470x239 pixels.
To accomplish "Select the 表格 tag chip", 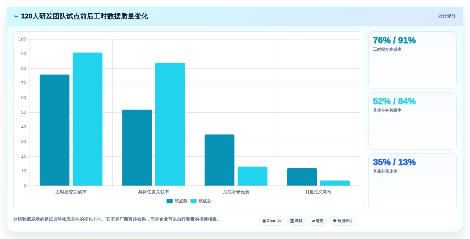I will point(296,221).
